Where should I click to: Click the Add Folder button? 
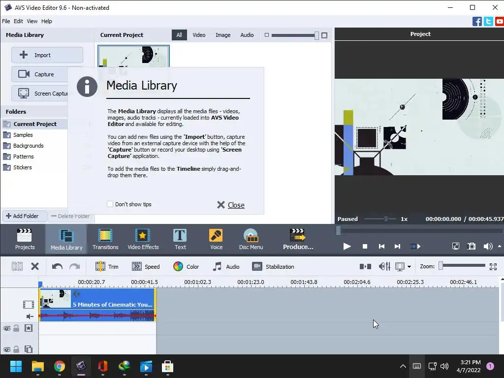[25, 216]
